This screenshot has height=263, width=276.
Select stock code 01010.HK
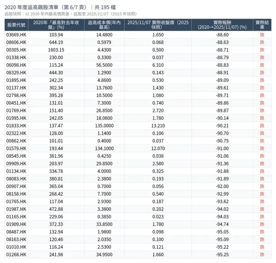tap(16, 247)
